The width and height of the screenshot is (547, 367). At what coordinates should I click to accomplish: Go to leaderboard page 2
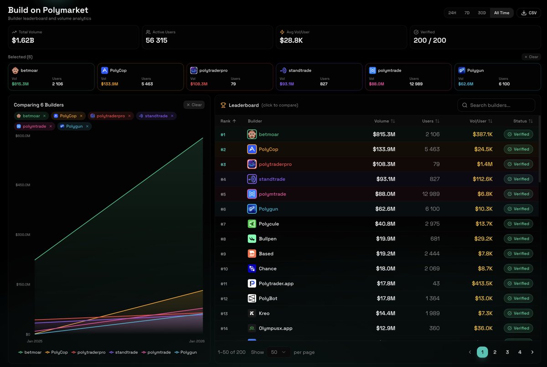(x=495, y=352)
